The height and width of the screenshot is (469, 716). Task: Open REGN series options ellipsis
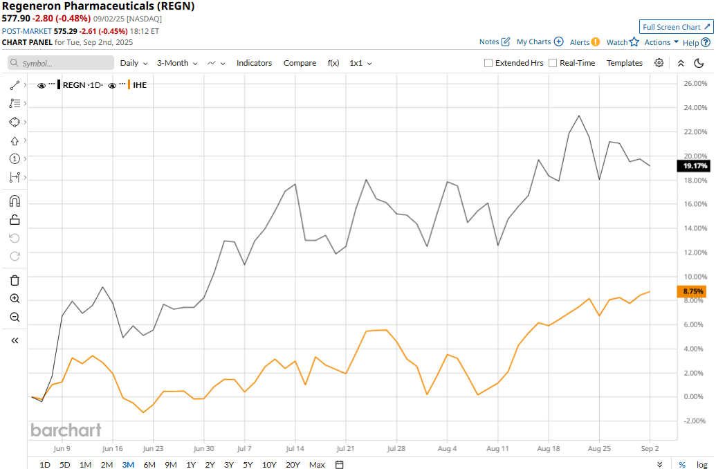point(52,84)
